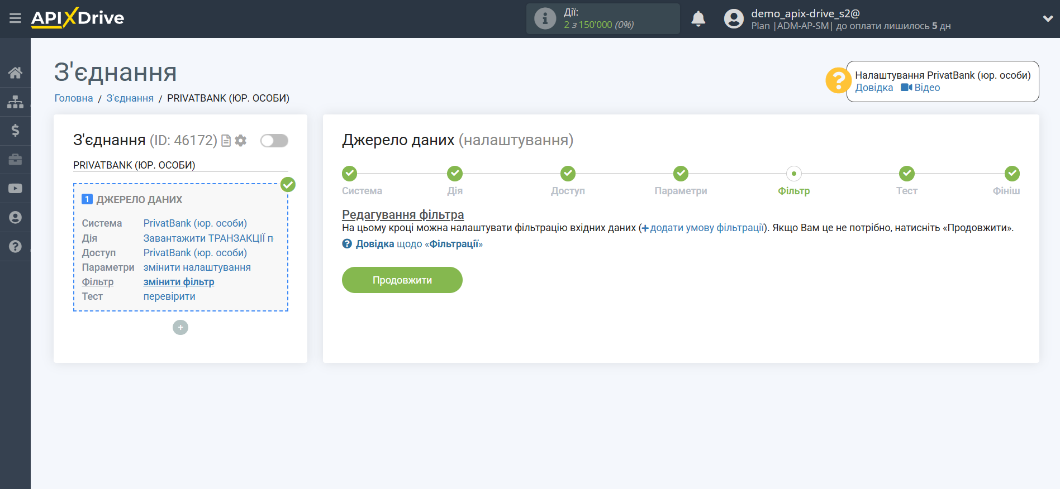Jump to the Тест step in the progress bar

pos(906,174)
